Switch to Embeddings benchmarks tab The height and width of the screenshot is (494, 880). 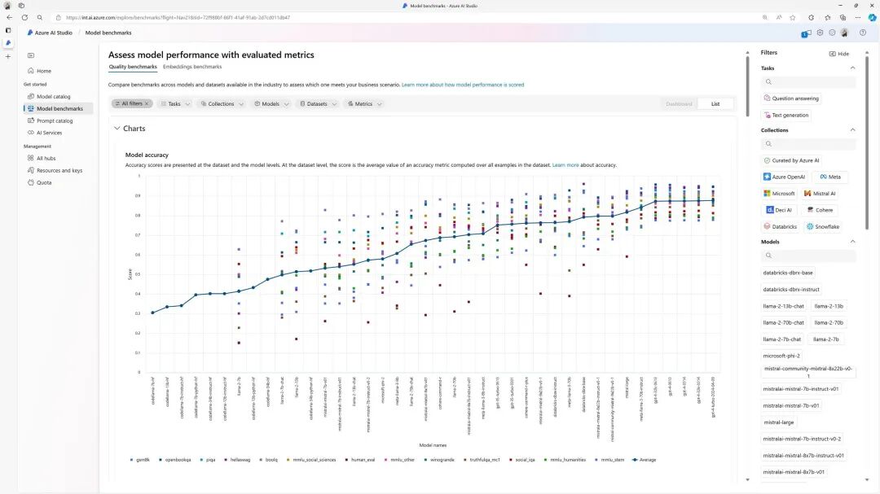[x=192, y=67]
